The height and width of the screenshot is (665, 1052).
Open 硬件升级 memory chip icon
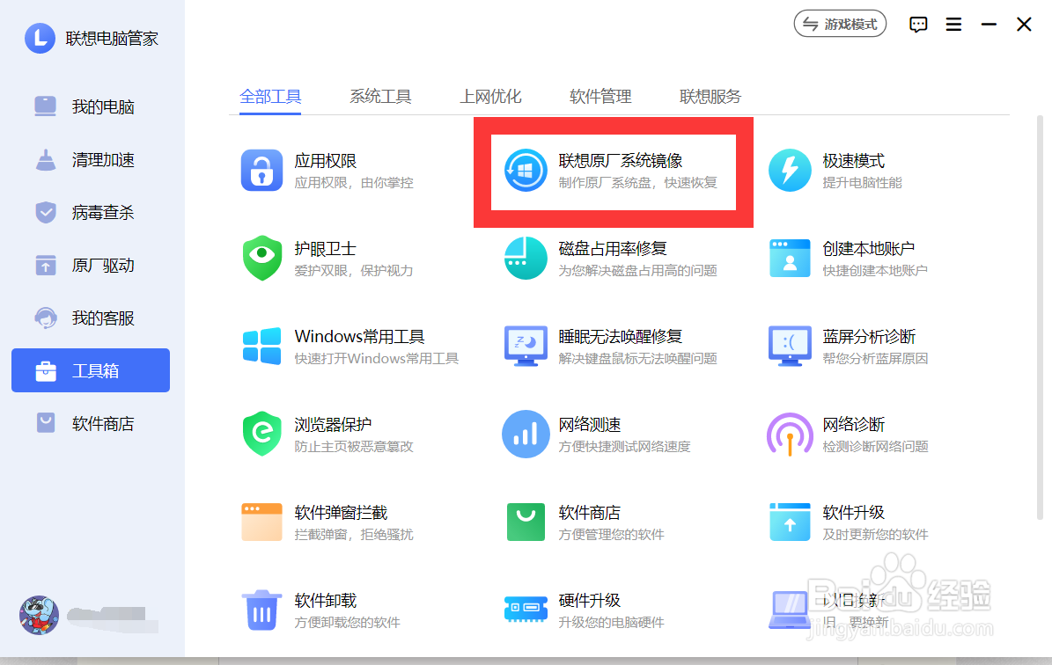click(x=526, y=609)
